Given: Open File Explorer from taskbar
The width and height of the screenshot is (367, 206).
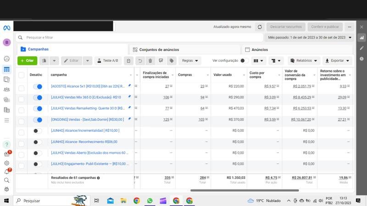Looking at the screenshot, I should (123, 201).
